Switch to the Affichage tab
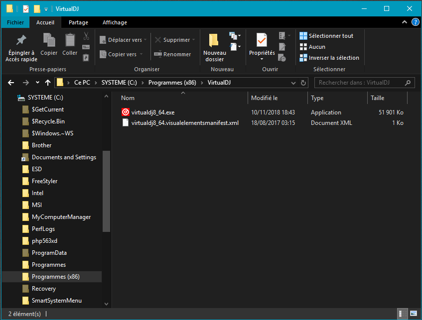The width and height of the screenshot is (422, 320). (115, 22)
